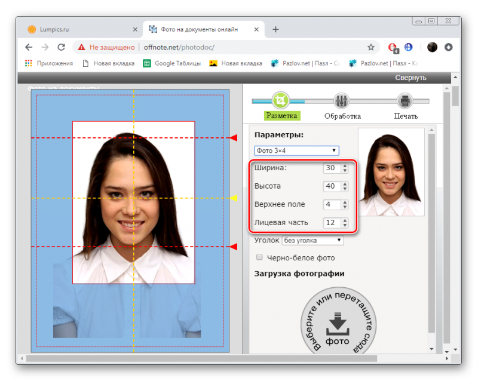Open the Печать printer step icon
The width and height of the screenshot is (478, 381).
(405, 100)
